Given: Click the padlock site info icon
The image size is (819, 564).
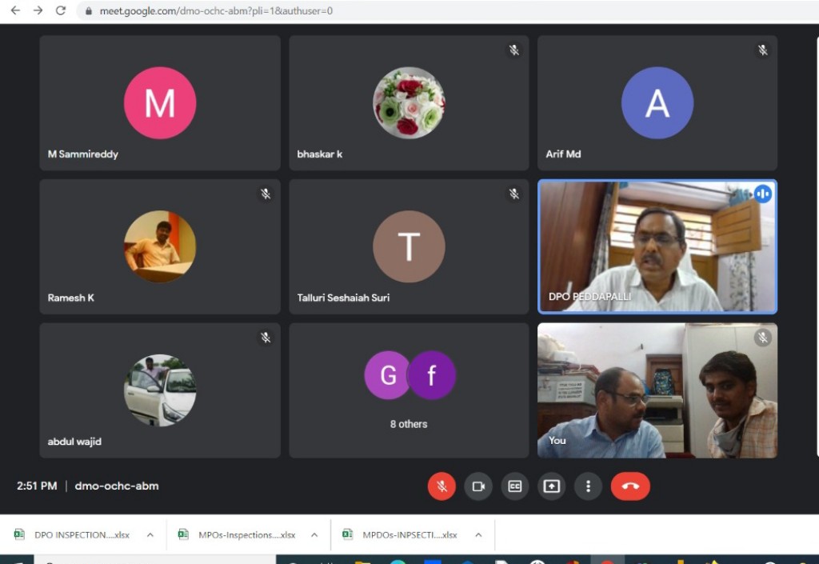Looking at the screenshot, I should 89,11.
